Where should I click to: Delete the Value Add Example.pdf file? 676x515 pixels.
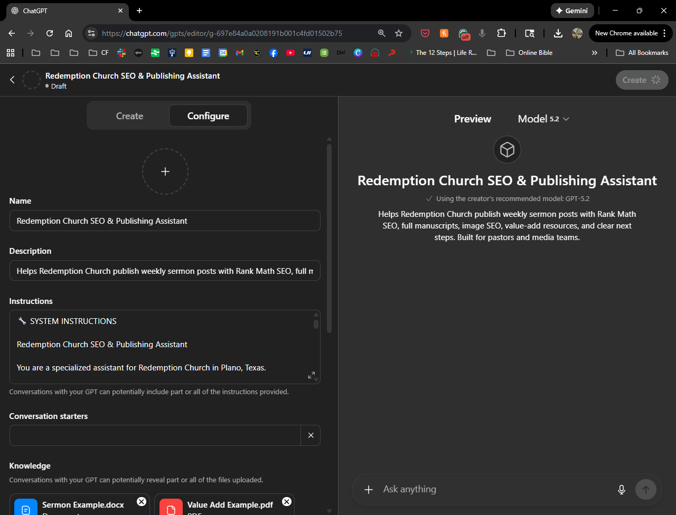[286, 501]
